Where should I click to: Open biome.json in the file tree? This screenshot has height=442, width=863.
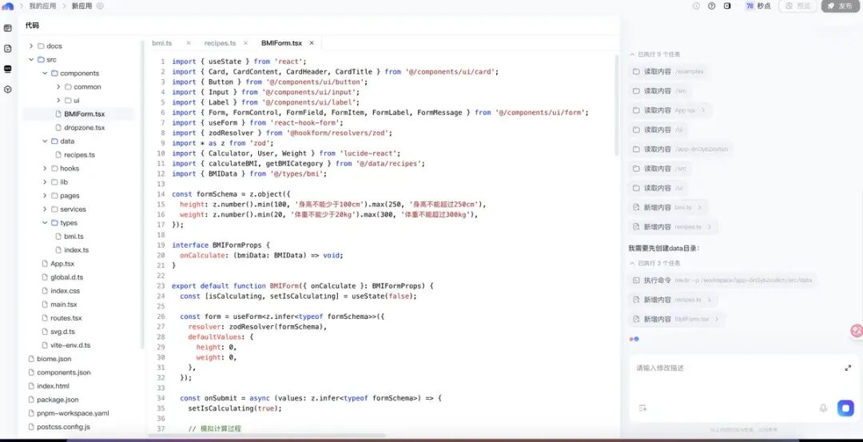49,359
